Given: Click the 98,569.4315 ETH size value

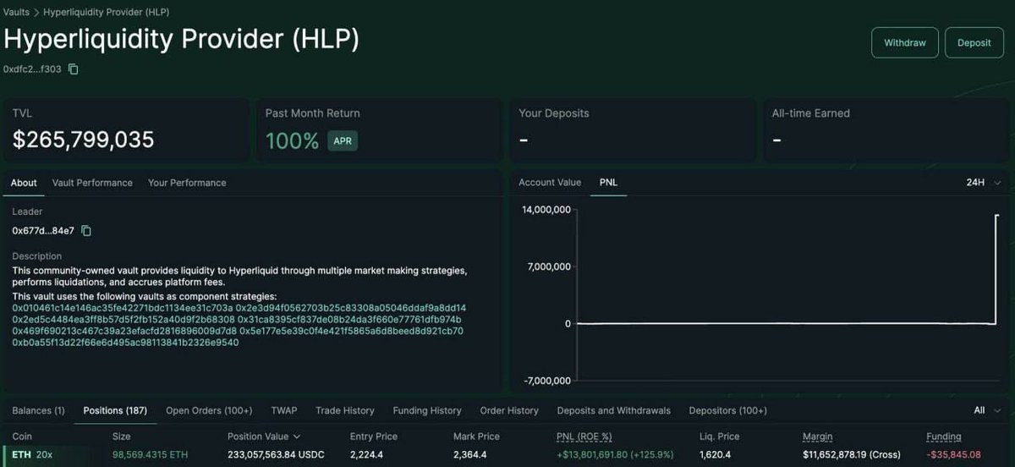Looking at the screenshot, I should tap(151, 455).
